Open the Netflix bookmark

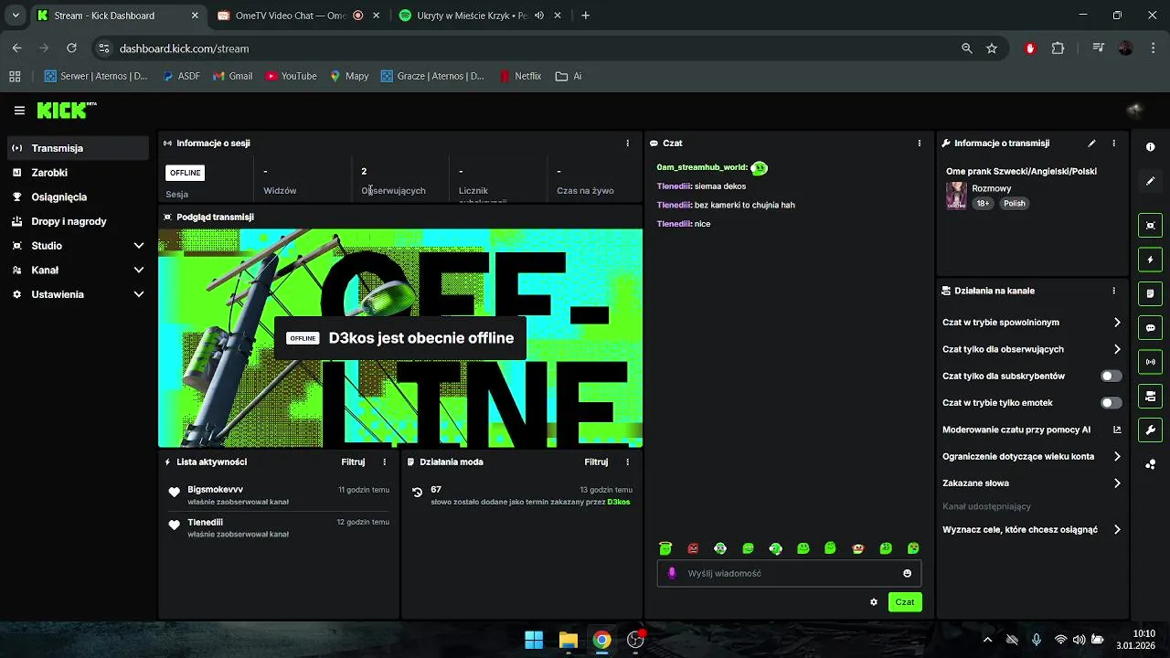pyautogui.click(x=520, y=76)
